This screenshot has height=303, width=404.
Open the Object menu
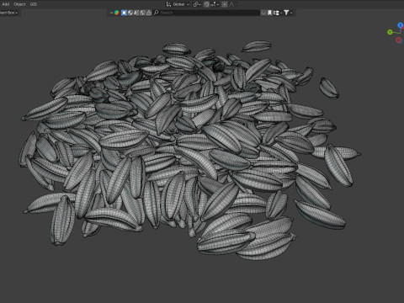tap(19, 4)
